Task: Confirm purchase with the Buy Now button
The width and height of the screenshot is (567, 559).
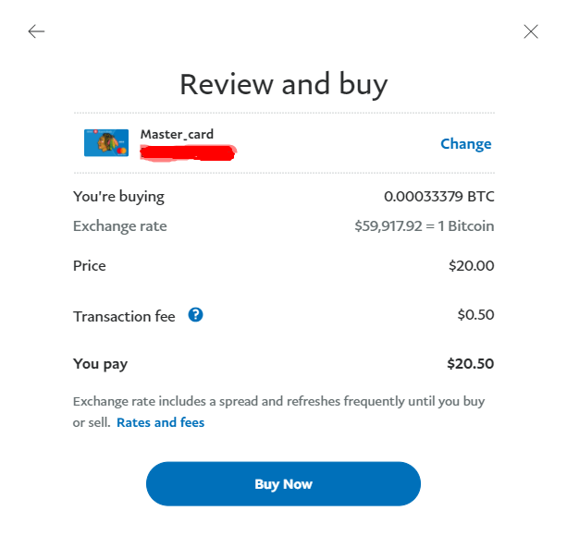Action: (283, 483)
